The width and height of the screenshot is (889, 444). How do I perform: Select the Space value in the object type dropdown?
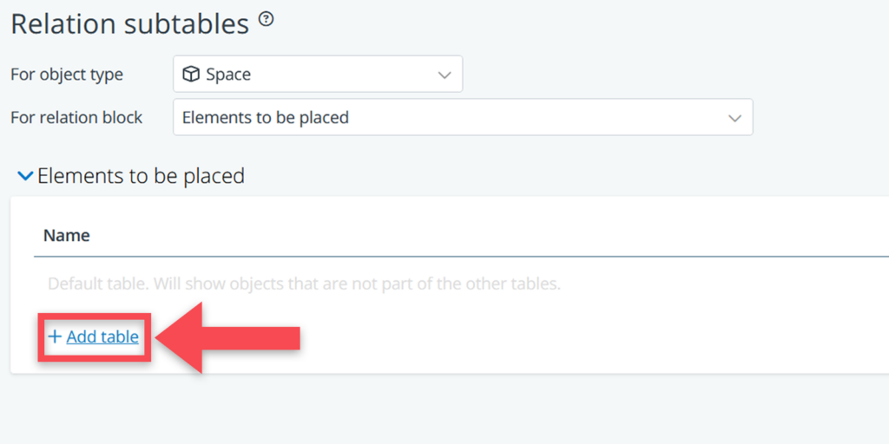click(228, 75)
